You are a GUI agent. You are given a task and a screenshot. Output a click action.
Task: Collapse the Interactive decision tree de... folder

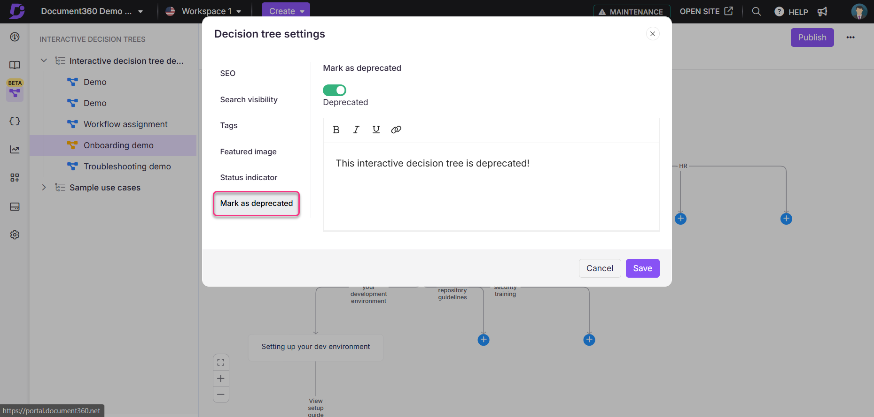(x=44, y=61)
